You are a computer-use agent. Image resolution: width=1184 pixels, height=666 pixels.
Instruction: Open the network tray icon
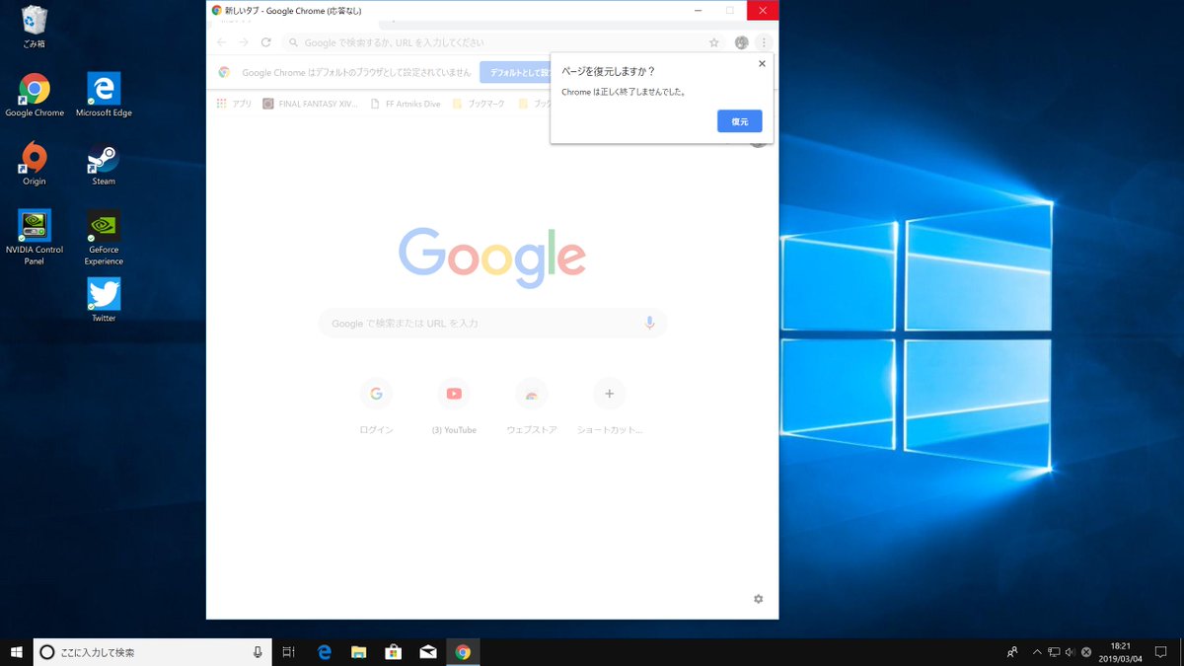1054,652
